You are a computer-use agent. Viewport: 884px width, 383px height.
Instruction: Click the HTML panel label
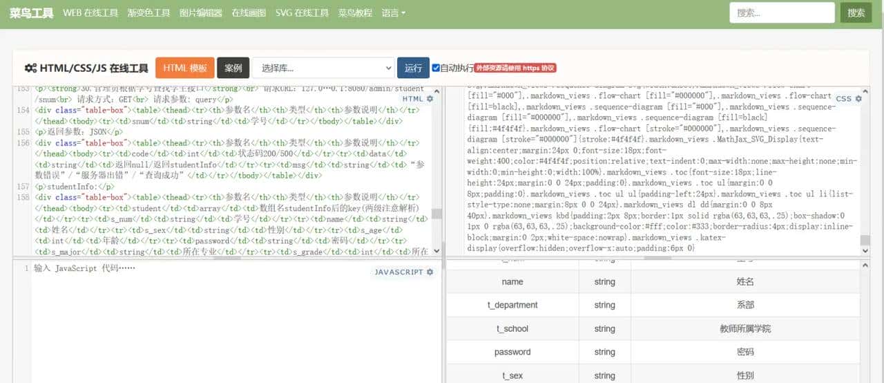(412, 99)
